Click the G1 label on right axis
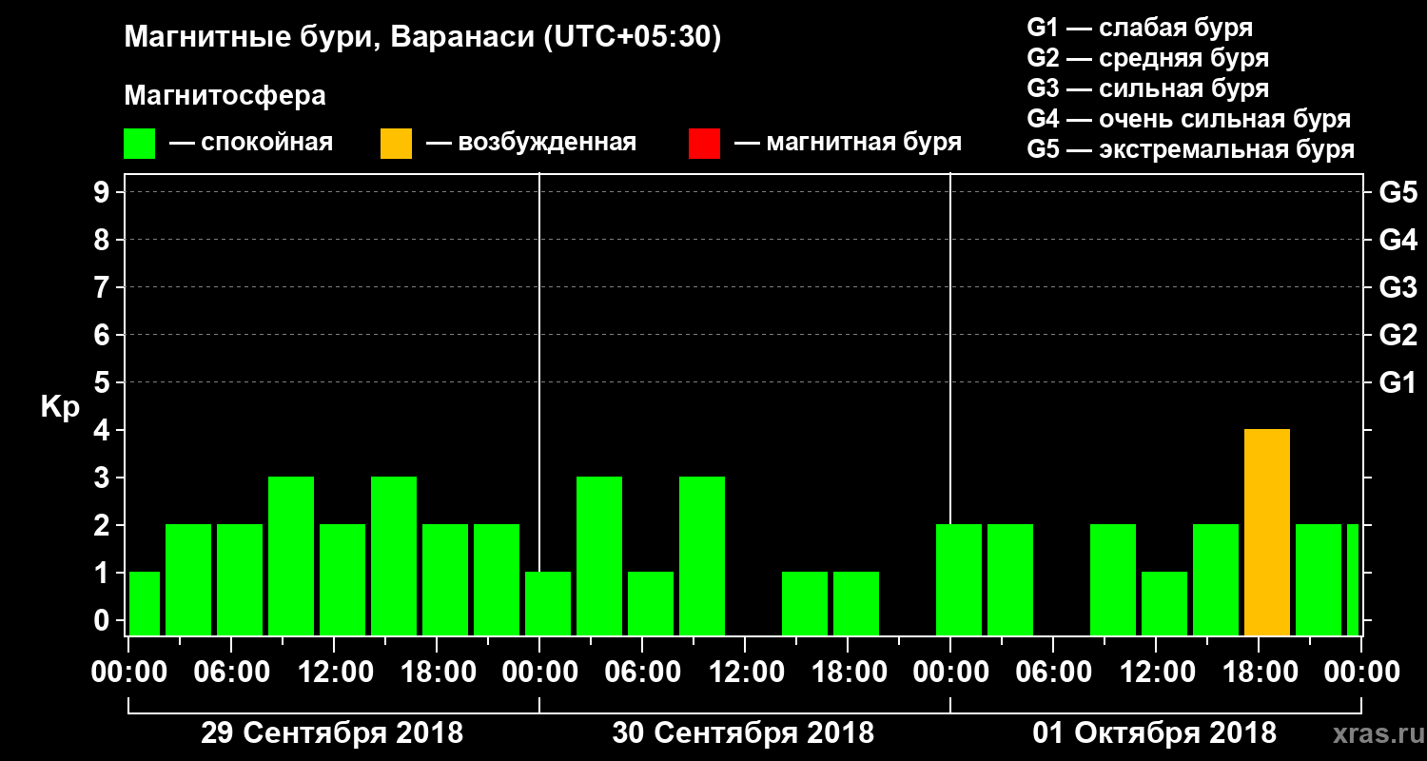Viewport: 1427px width, 761px height. (1398, 382)
